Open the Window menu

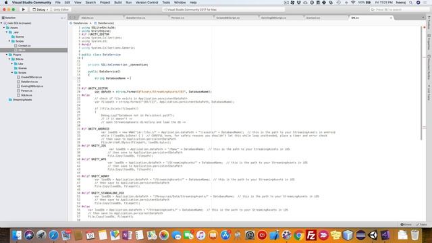tap(180, 3)
